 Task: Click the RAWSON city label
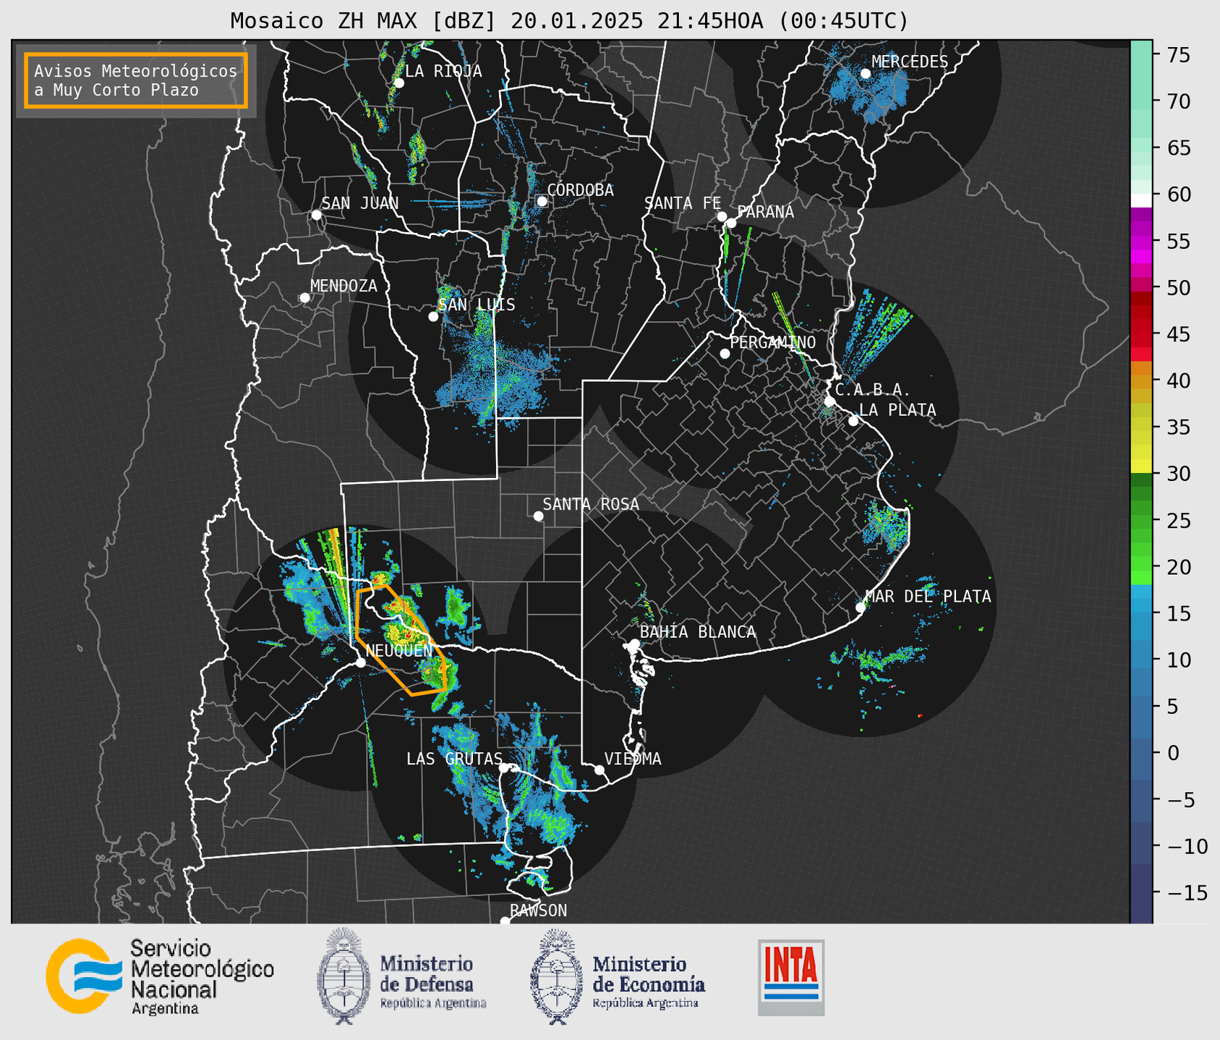(x=538, y=911)
